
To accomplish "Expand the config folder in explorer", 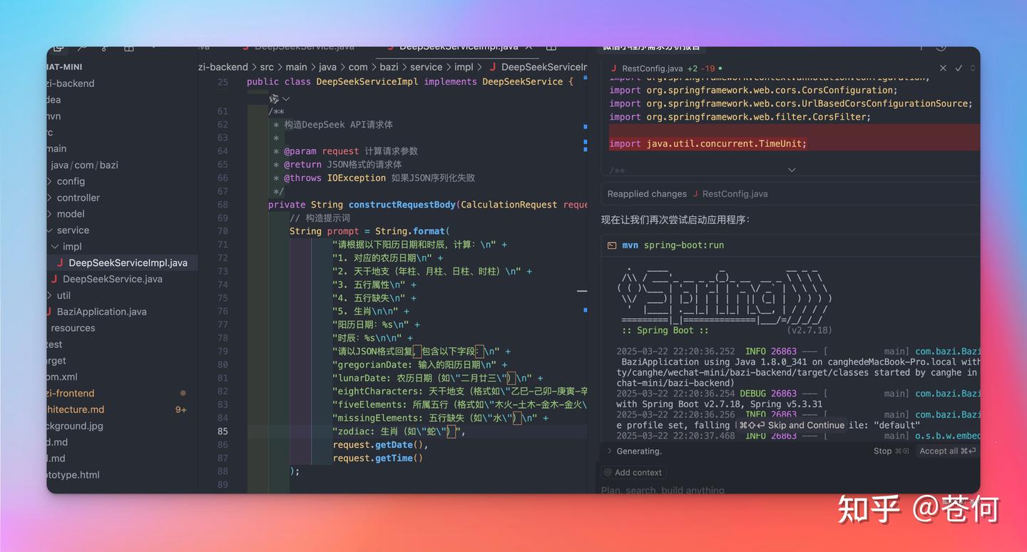I will (x=50, y=181).
